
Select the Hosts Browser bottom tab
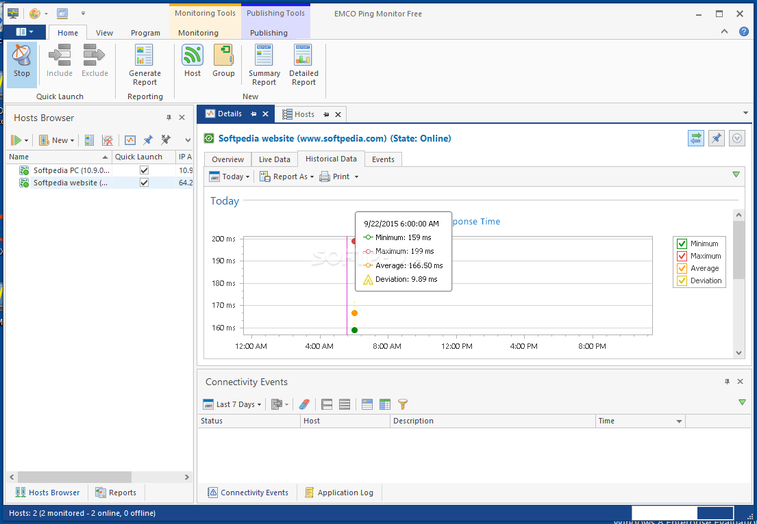[x=47, y=493]
